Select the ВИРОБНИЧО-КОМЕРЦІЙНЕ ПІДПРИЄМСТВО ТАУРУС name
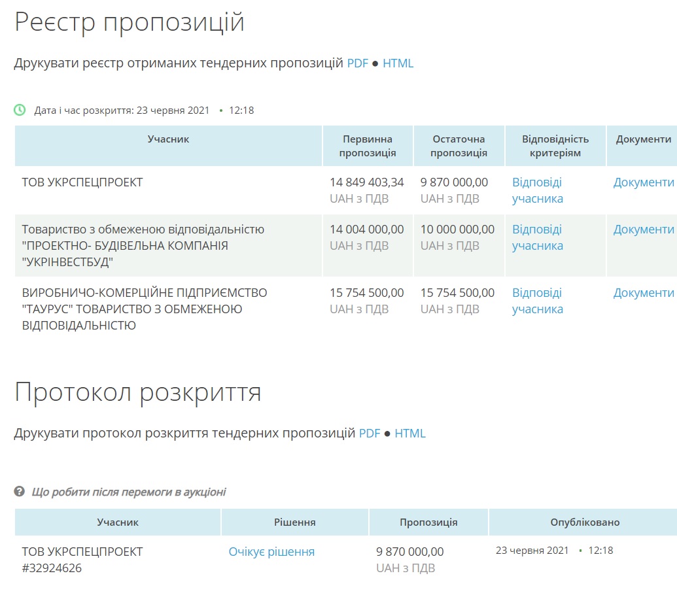The width and height of the screenshot is (677, 597). (144, 309)
